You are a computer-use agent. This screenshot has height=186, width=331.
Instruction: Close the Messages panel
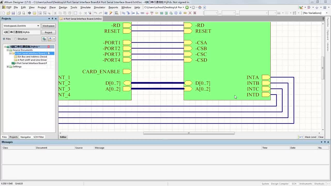[x=328, y=142]
